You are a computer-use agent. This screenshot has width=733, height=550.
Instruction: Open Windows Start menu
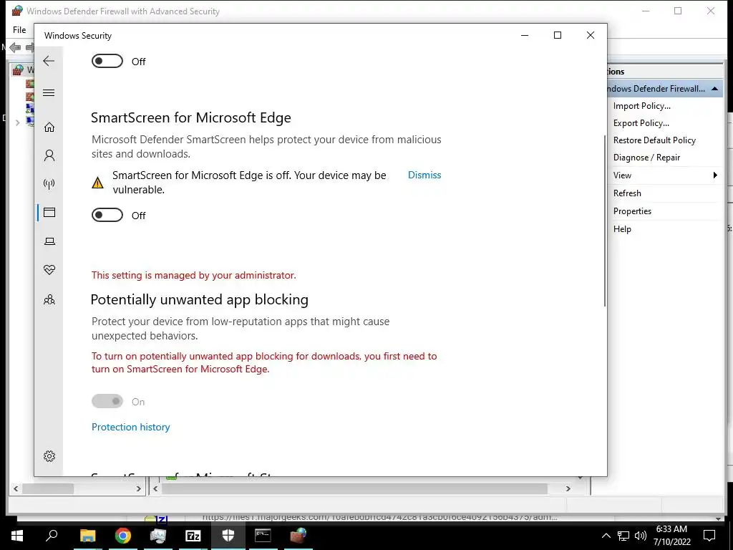click(17, 536)
